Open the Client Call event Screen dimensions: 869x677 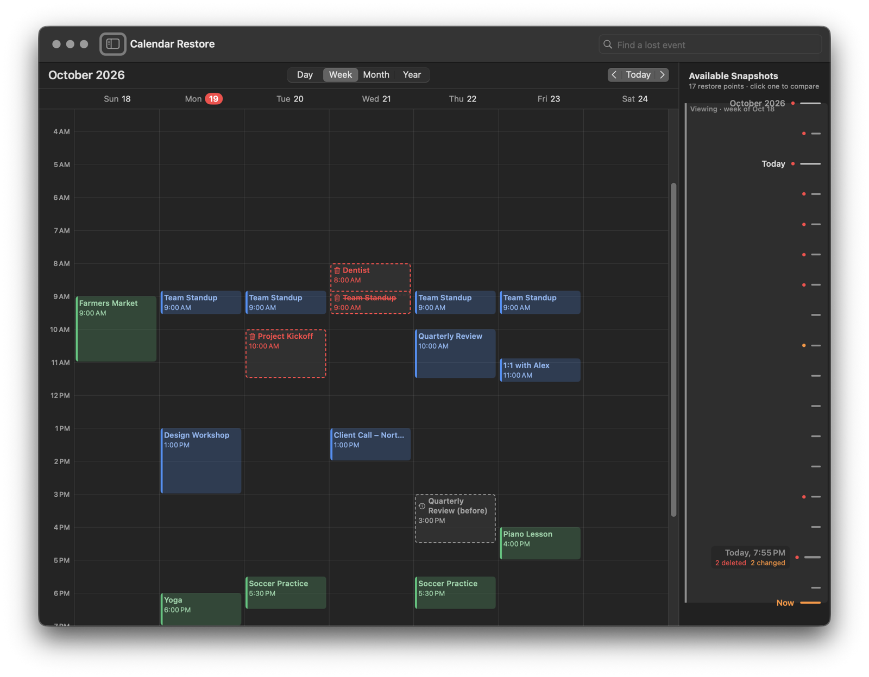[x=370, y=444]
